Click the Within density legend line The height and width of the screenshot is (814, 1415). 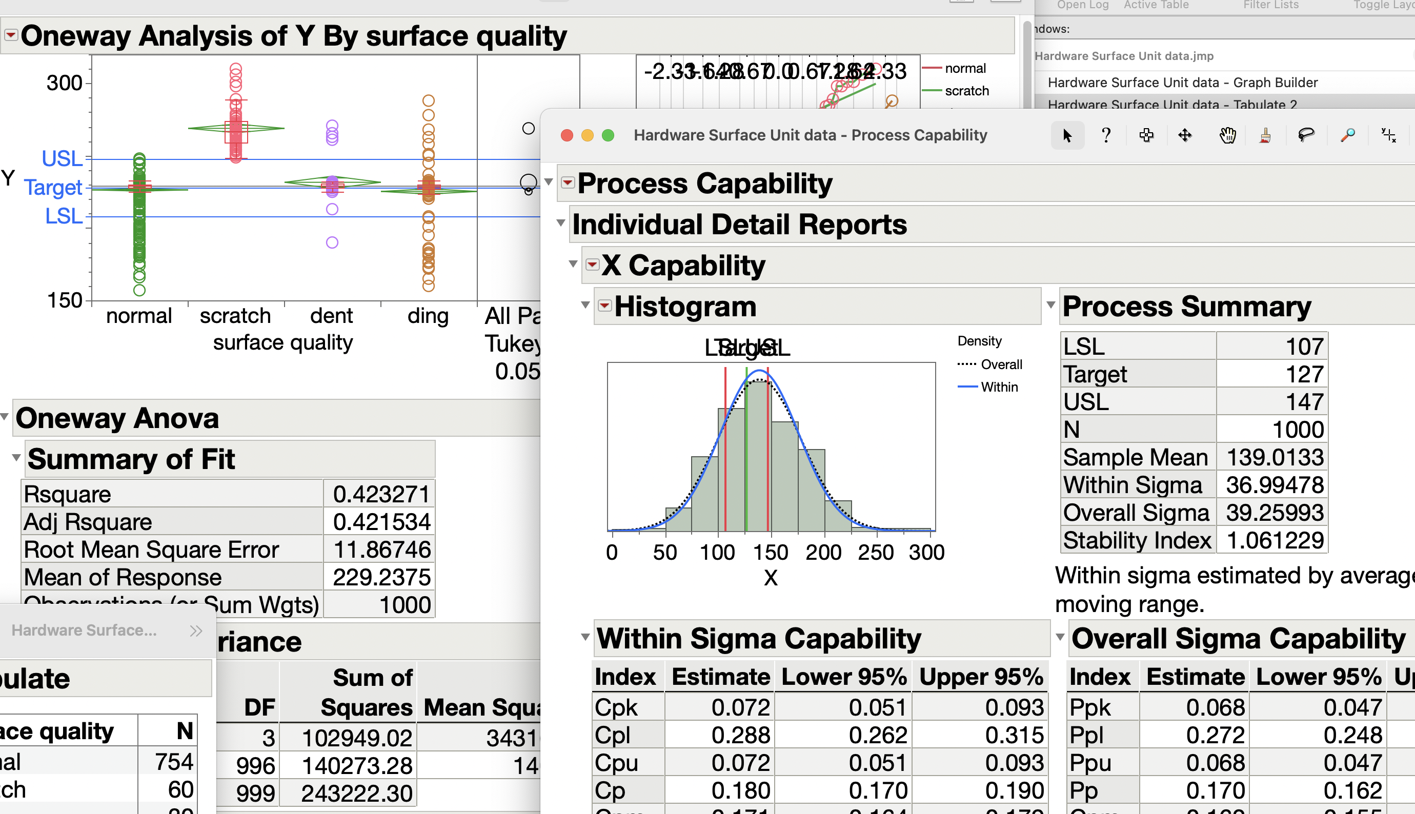coord(968,387)
